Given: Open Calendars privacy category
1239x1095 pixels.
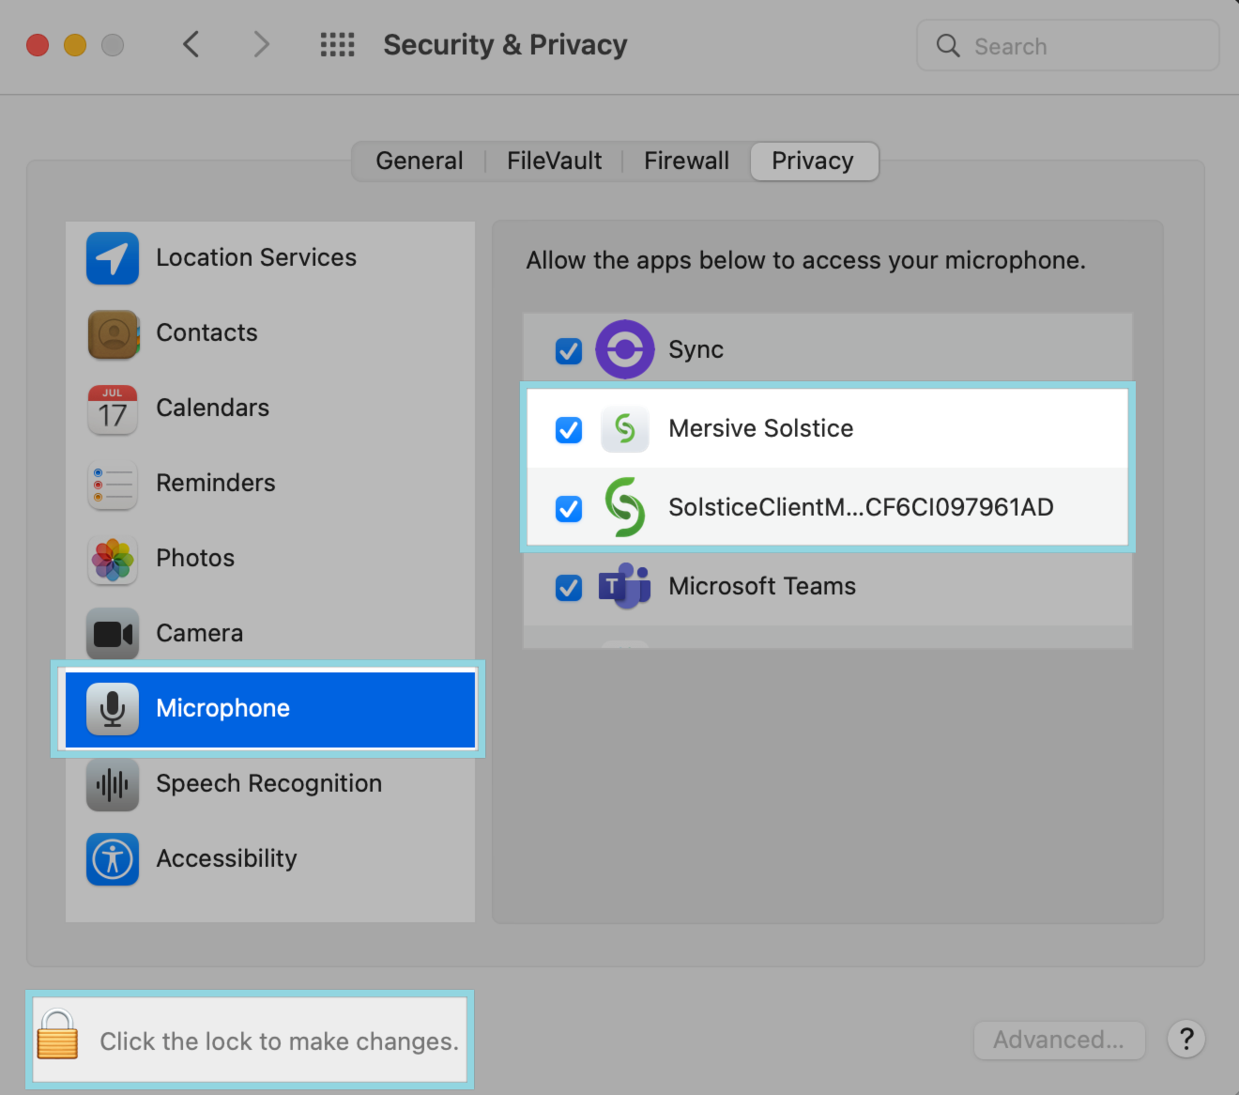Looking at the screenshot, I should [x=212, y=409].
